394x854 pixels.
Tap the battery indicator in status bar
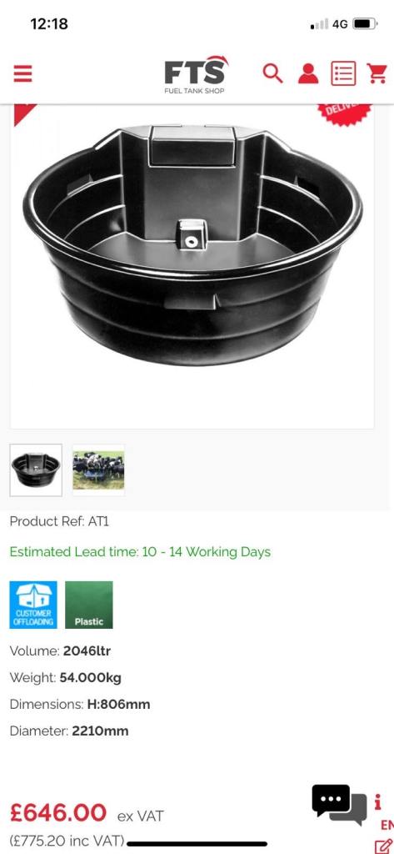[365, 24]
